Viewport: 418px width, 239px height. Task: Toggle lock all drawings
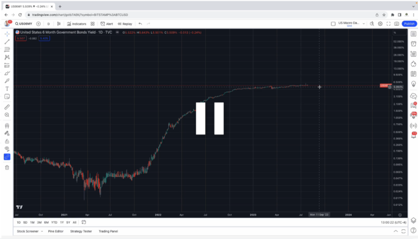[x=7, y=140]
